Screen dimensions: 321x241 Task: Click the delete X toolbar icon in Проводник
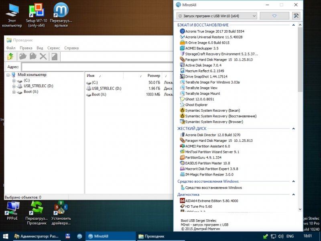click(43, 57)
